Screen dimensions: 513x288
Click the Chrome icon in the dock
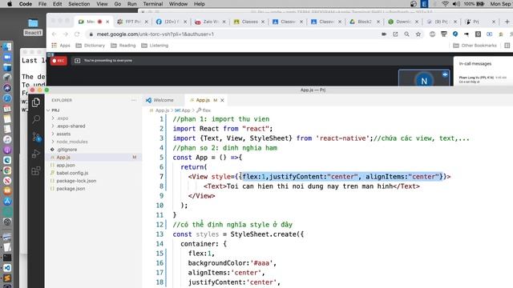coord(7,170)
